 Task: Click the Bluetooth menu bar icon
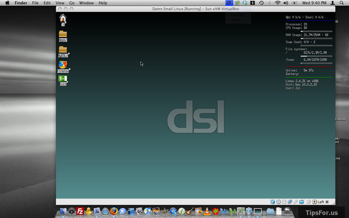click(x=270, y=3)
